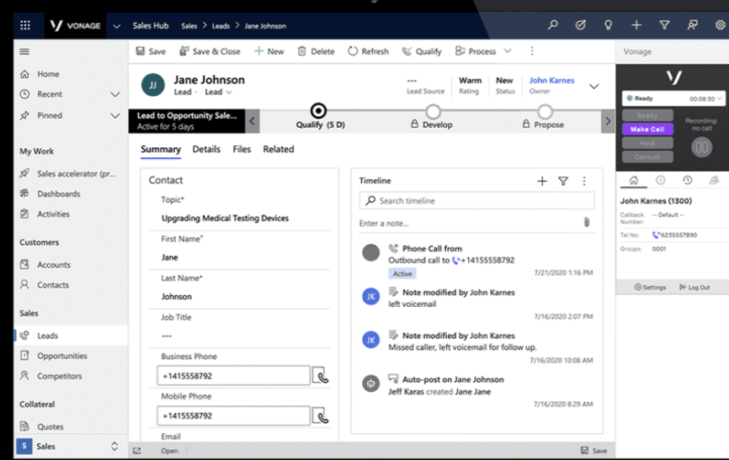Open the Lead form selector dropdown
This screenshot has width=729, height=460.
pyautogui.click(x=219, y=92)
